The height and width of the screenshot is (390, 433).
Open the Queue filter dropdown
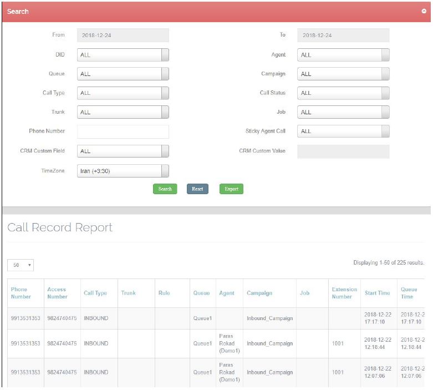point(123,74)
